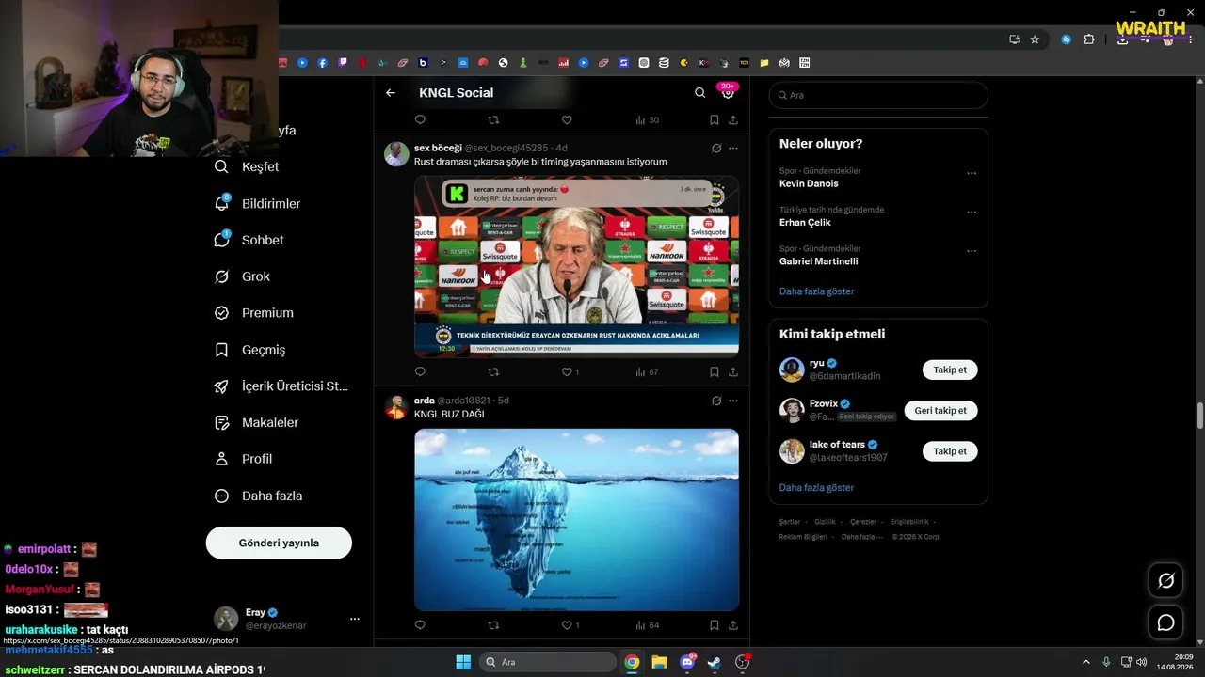The image size is (1205, 677).
Task: View analytics showing 67 views
Action: pyautogui.click(x=647, y=372)
